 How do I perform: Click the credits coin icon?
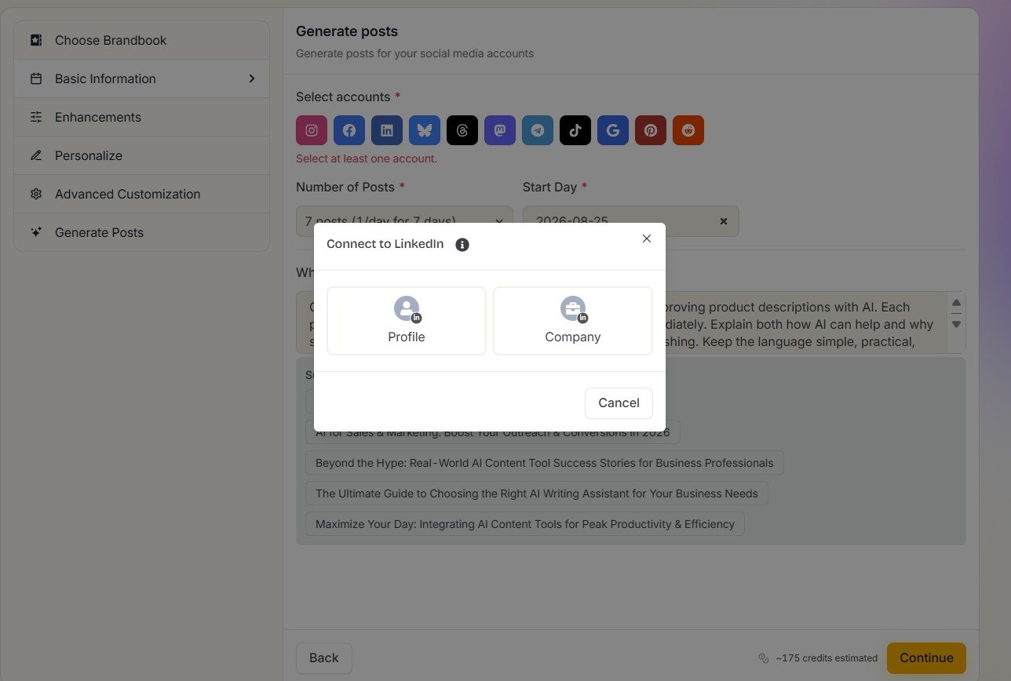coord(764,658)
